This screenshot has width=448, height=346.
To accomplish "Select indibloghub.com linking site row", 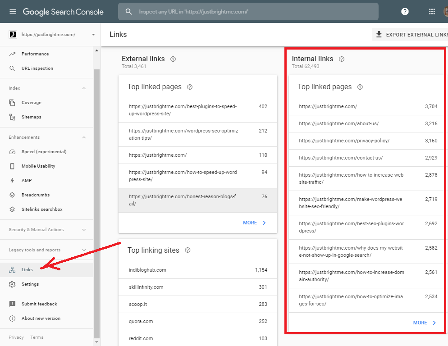I will 198,270.
